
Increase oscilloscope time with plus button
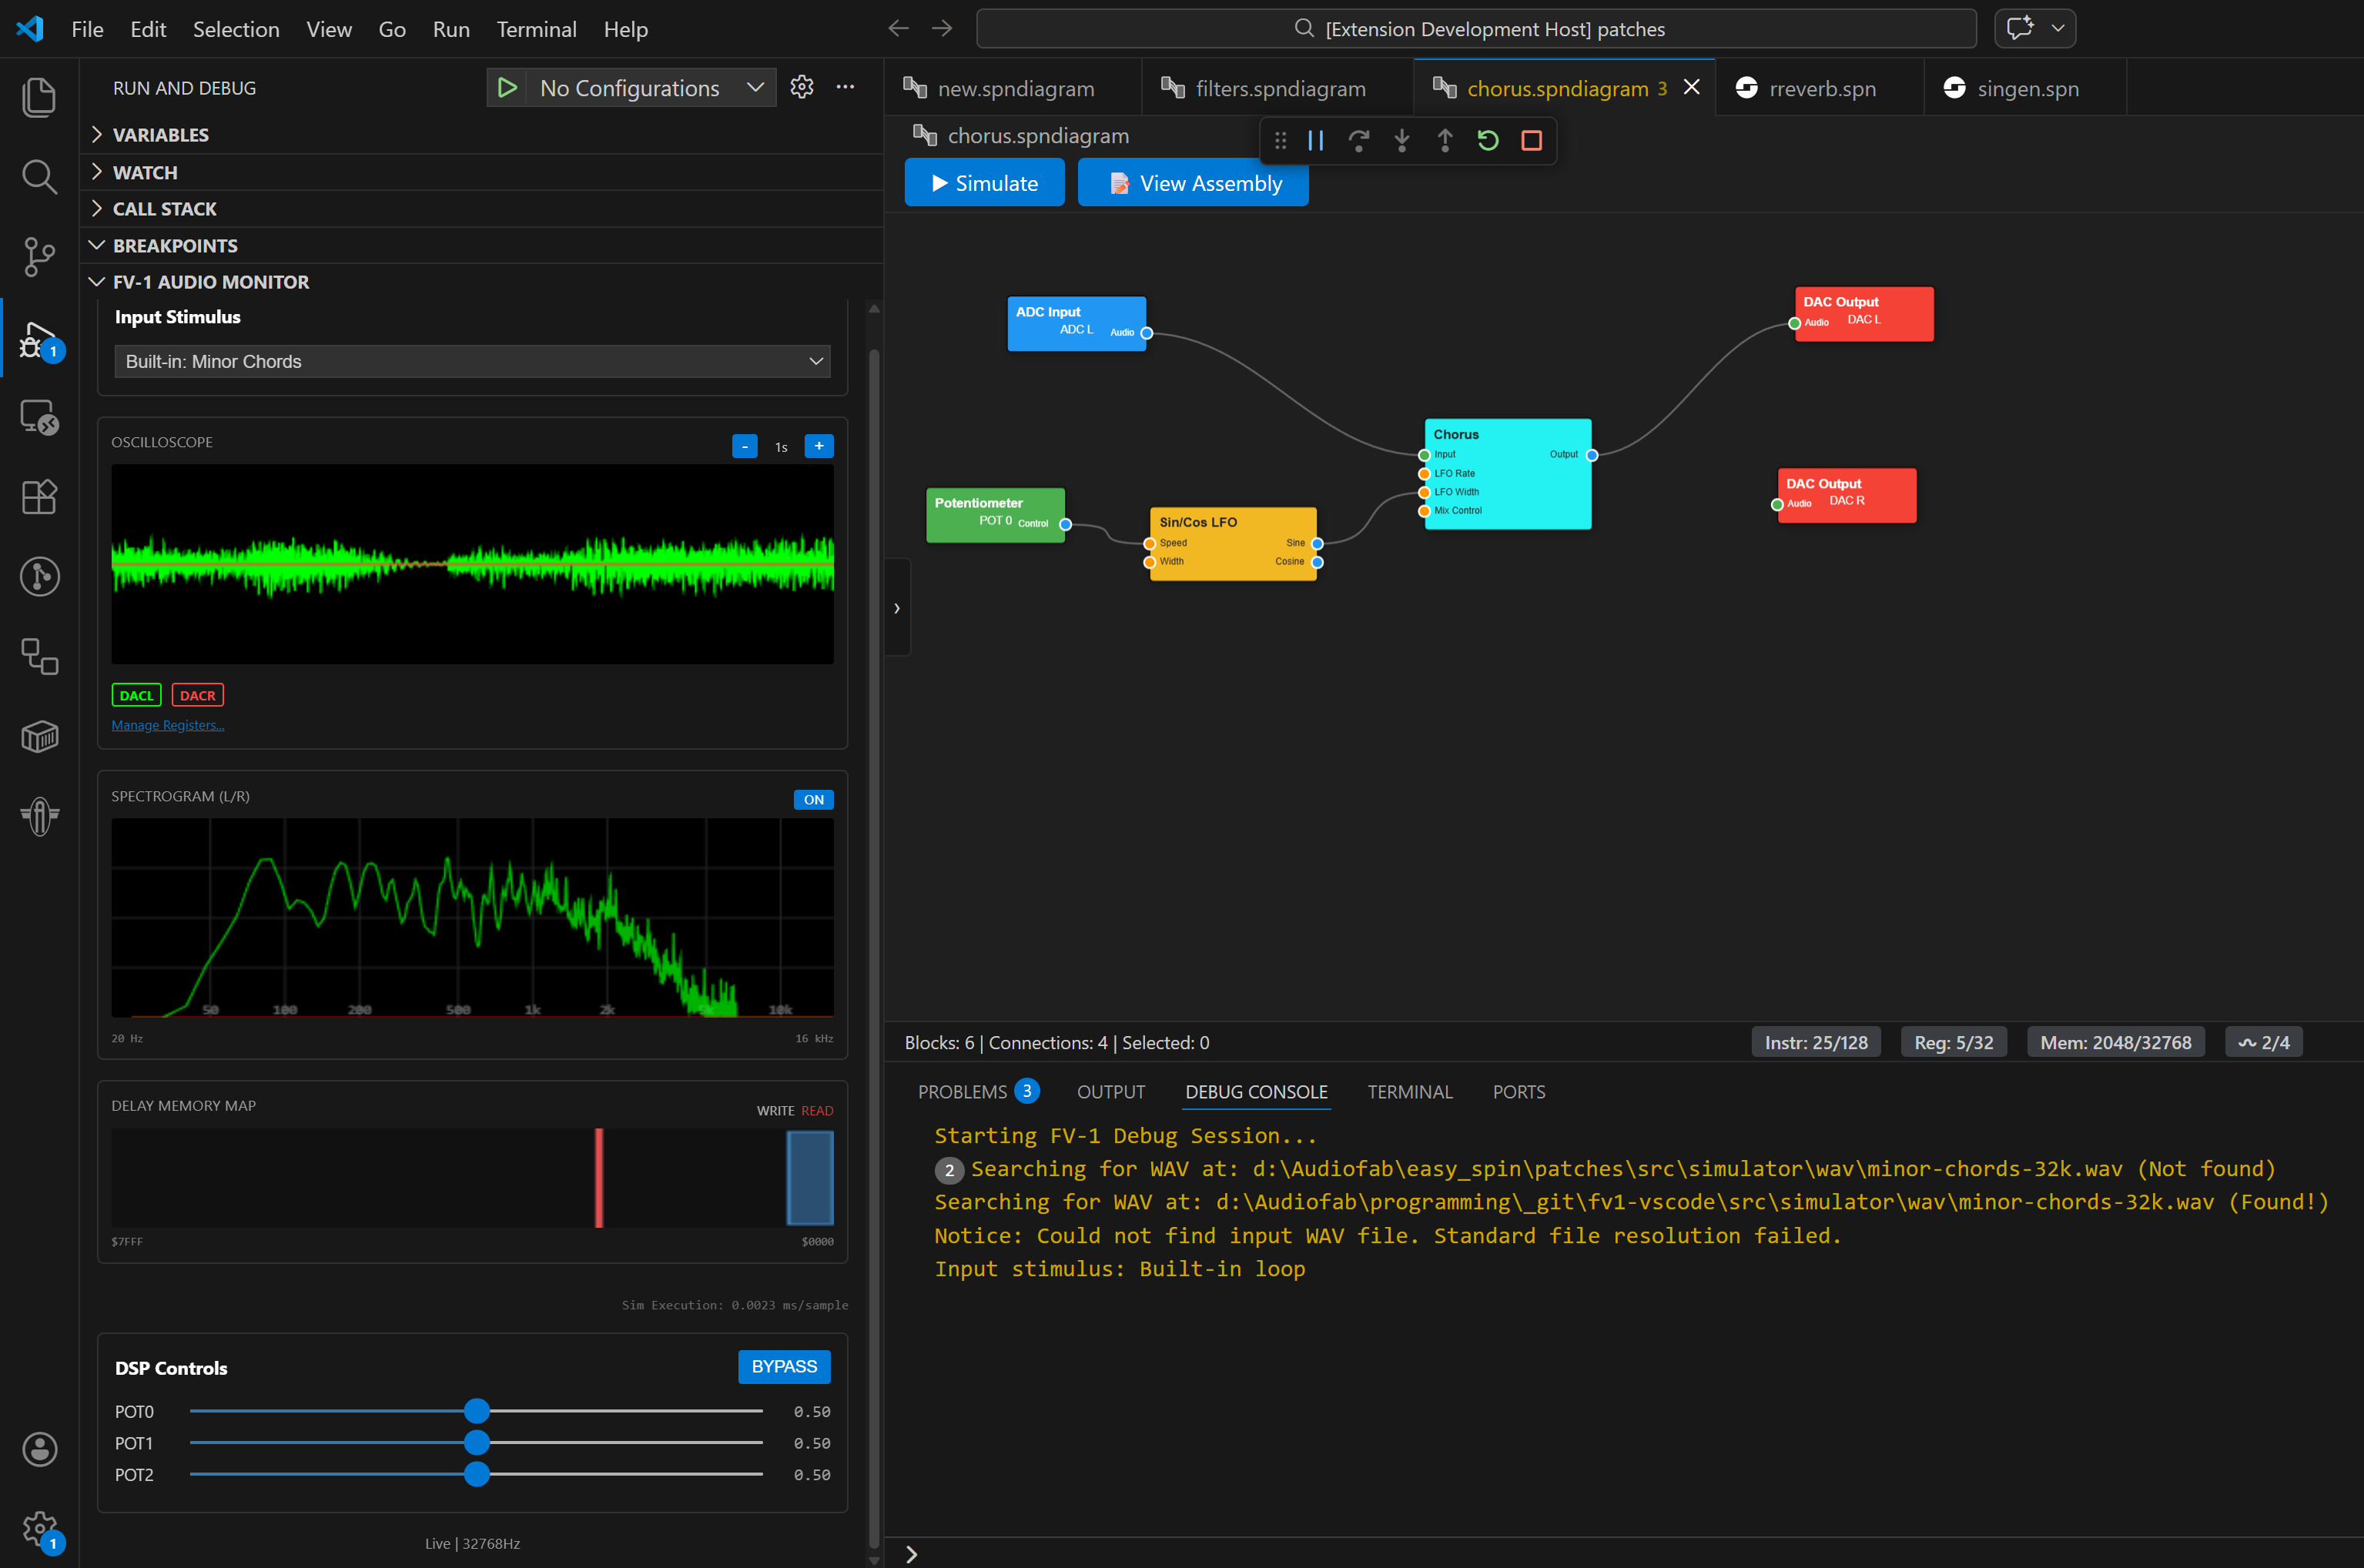point(819,446)
